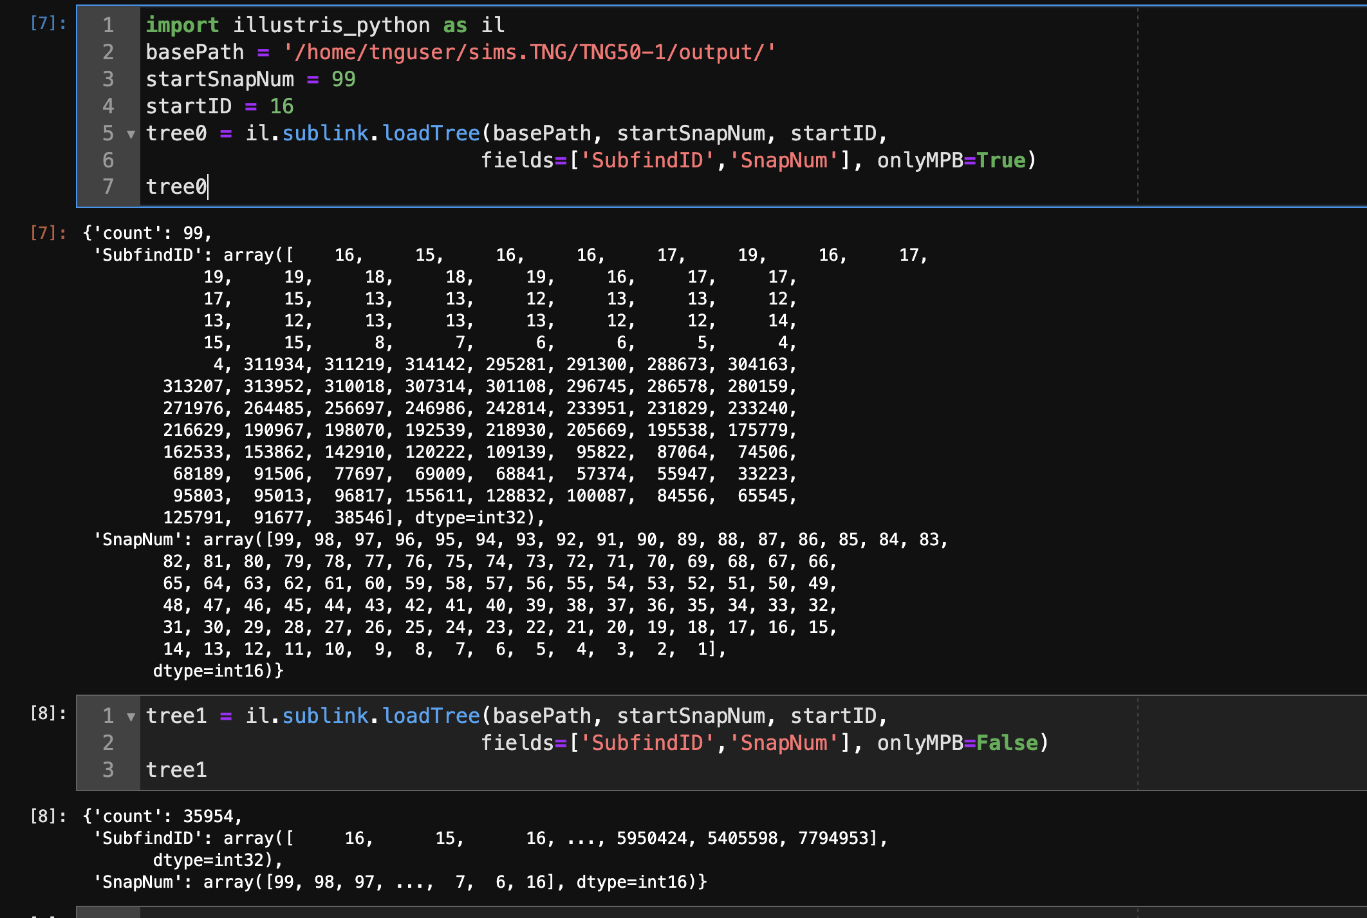Click the value 16 in startID assignment
This screenshot has height=918, width=1367.
(x=282, y=106)
